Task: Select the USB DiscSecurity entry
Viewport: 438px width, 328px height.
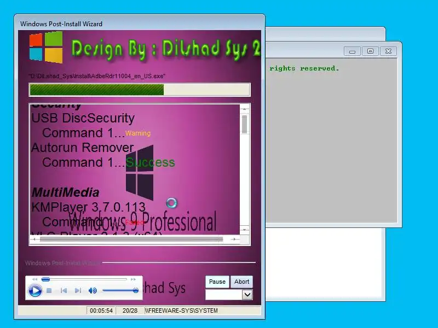Action: tap(83, 118)
